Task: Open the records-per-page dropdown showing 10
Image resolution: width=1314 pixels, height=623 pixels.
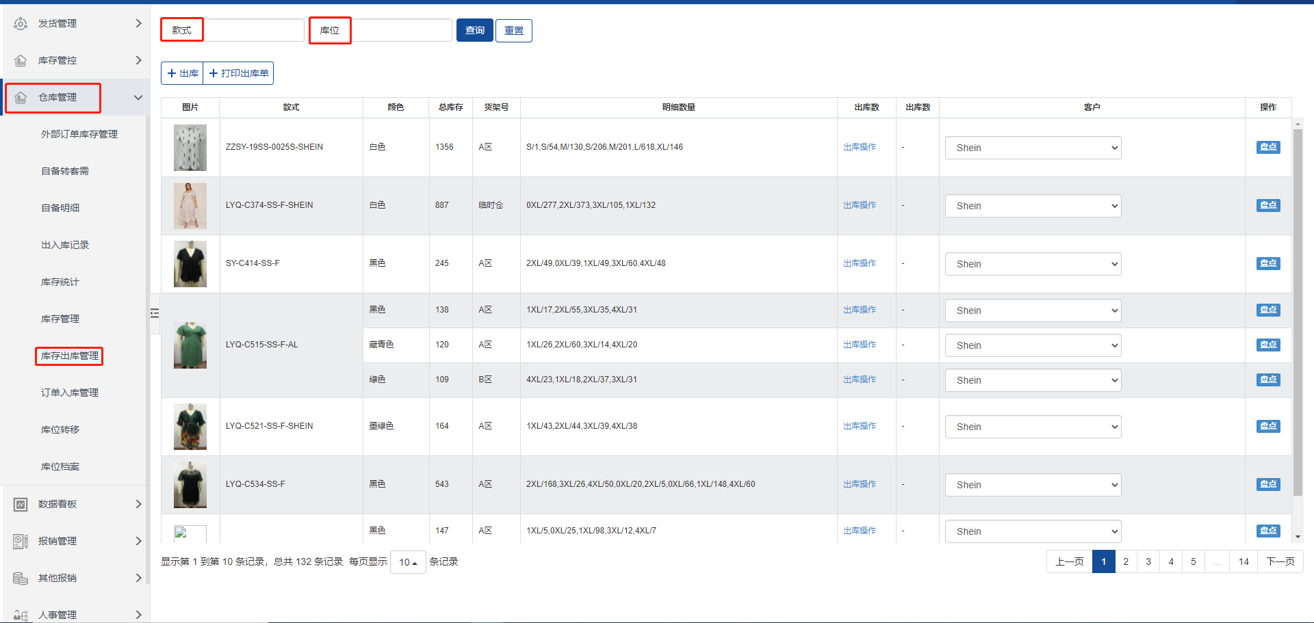Action: tap(408, 562)
